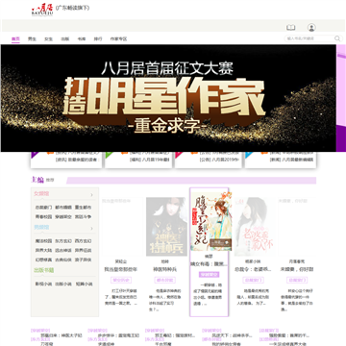This screenshot has height=346, width=346.
Task: Open the 我当皇帝那些年 book title
Action: [x=121, y=270]
